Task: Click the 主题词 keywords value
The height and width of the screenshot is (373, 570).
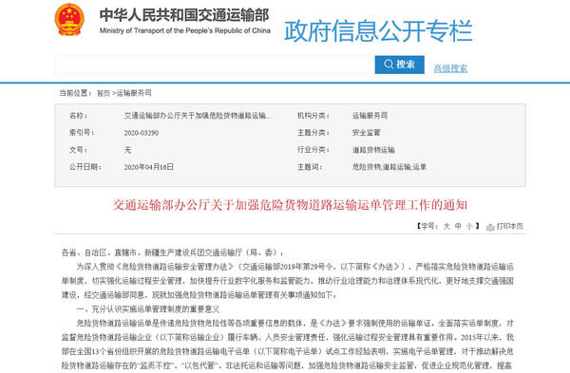Action: pos(389,167)
